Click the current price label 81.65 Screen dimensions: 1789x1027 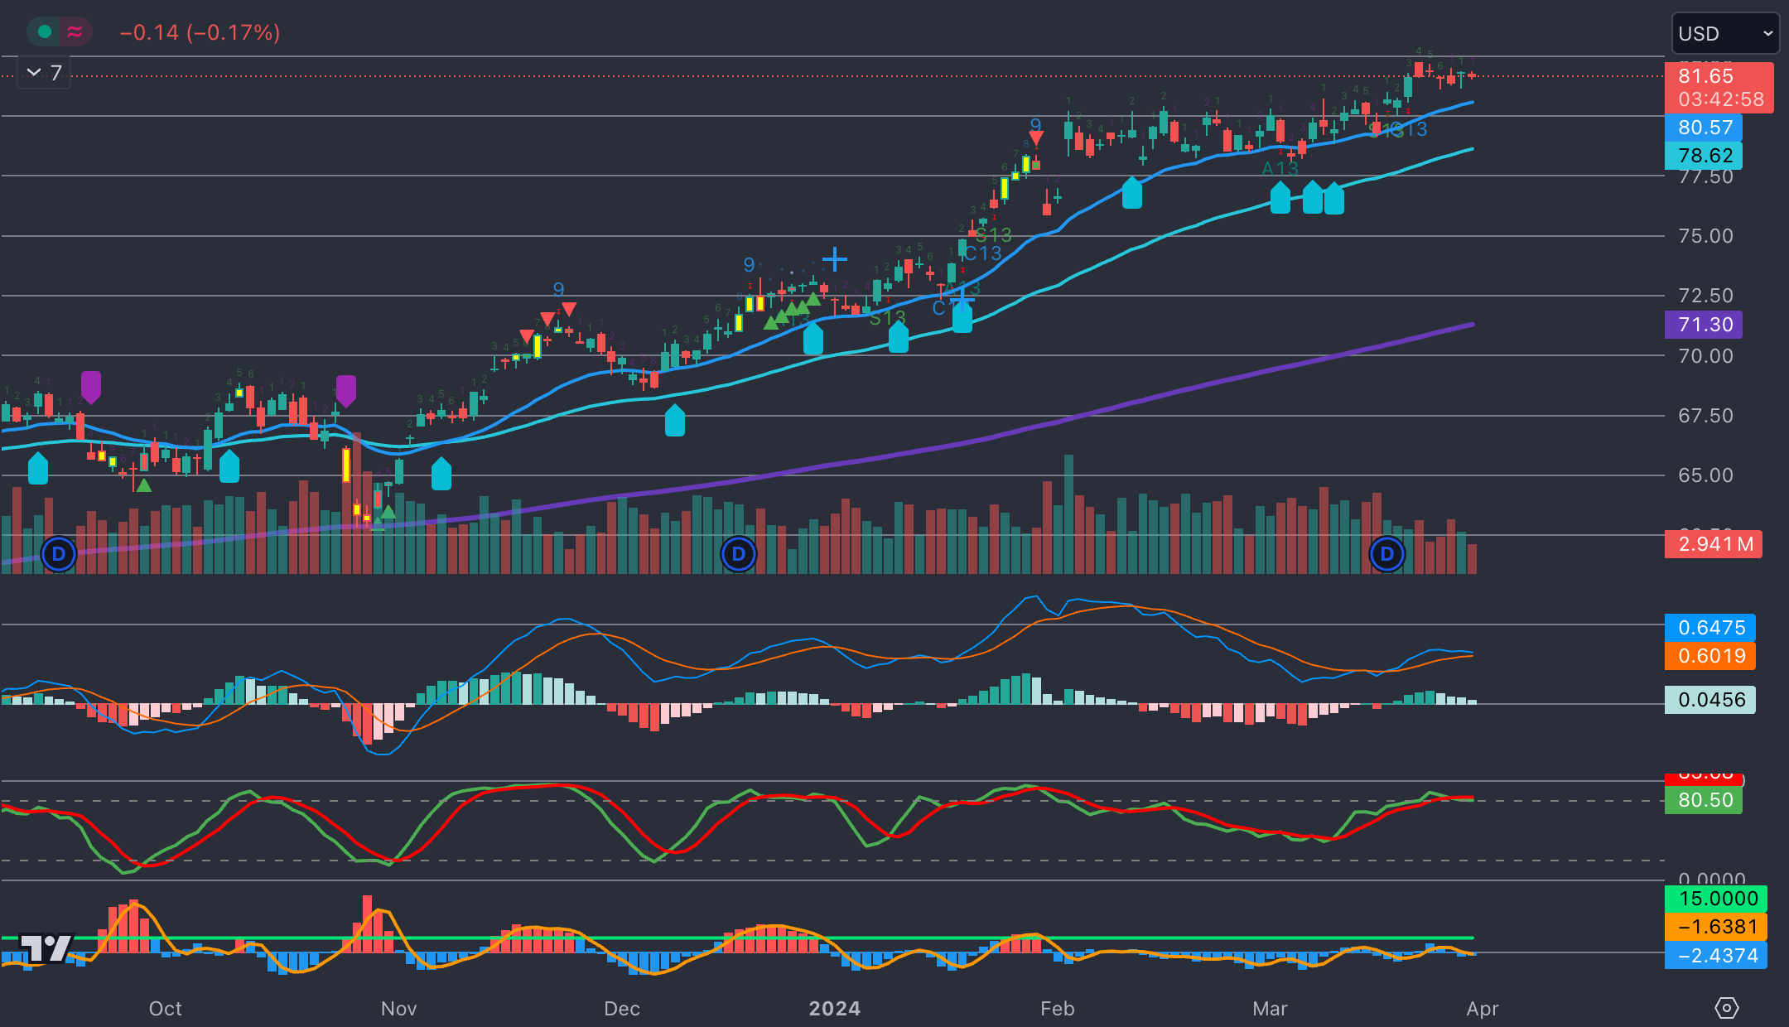(1706, 76)
